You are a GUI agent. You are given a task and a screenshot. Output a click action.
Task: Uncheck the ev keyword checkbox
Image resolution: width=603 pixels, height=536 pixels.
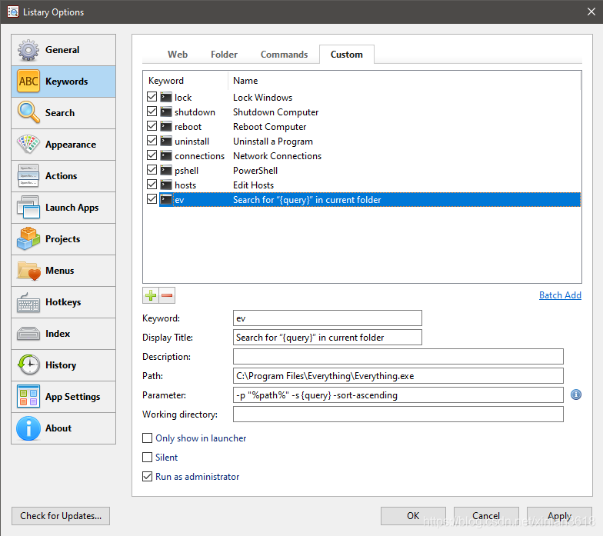pos(152,198)
